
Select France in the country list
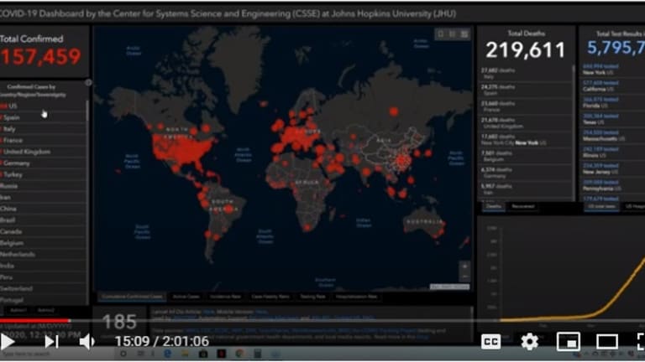coord(43,141)
